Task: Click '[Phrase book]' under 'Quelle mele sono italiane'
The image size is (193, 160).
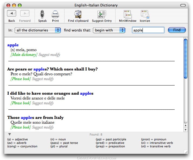Action: click(21, 127)
